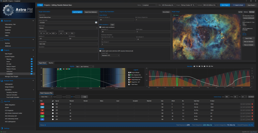Delete the OIII filter exposure row
258x133 pixels.
pos(252,107)
